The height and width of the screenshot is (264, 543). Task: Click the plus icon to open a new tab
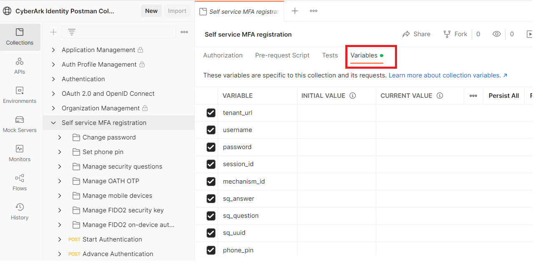[295, 11]
